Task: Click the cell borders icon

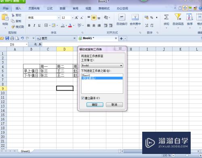Action: pos(46,25)
